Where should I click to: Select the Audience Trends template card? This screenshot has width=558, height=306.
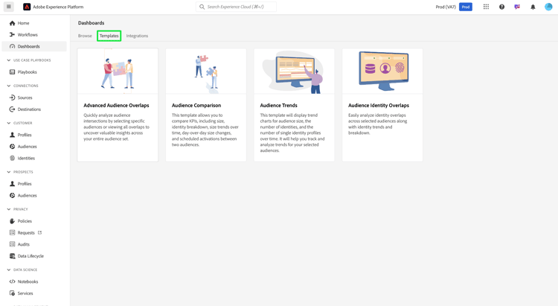(294, 105)
